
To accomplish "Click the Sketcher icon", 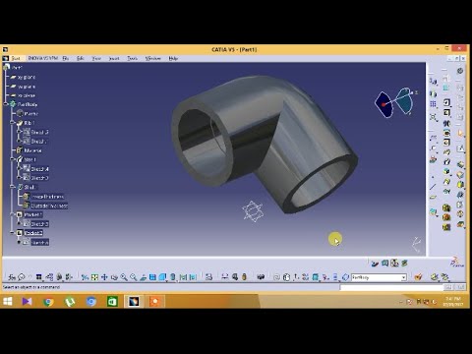I will click(x=461, y=148).
